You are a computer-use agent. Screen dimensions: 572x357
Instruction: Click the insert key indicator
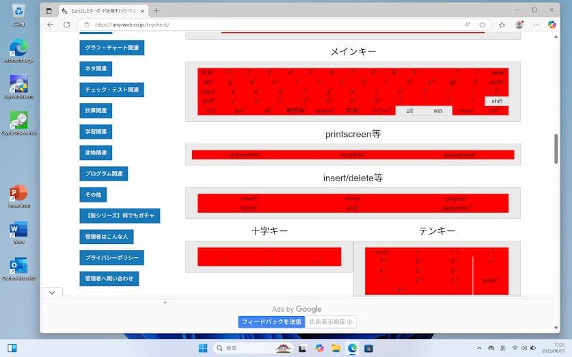coord(249,198)
